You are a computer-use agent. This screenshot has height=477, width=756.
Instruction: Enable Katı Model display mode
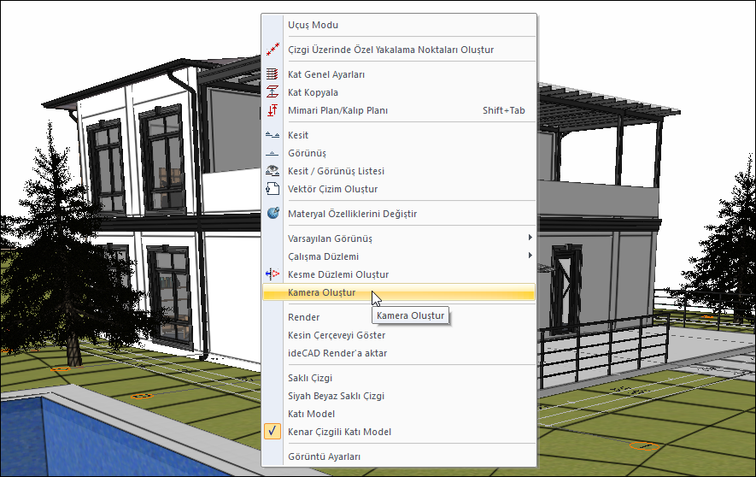(x=305, y=414)
